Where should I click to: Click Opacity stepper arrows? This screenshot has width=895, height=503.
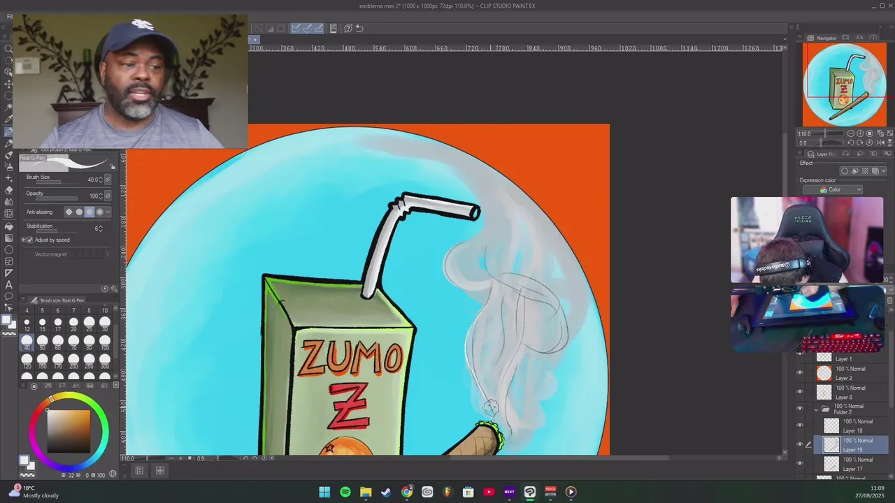101,196
